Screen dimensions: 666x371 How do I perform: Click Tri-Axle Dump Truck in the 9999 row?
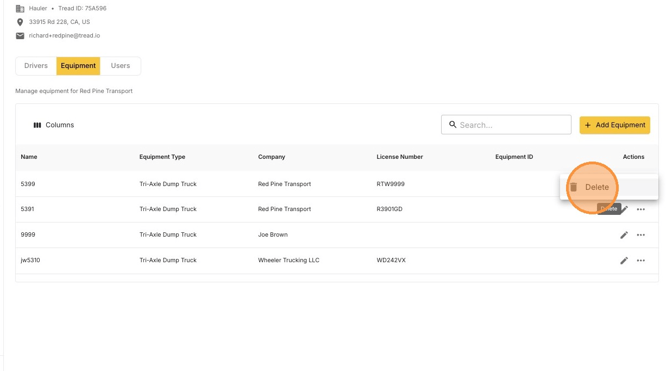point(168,234)
